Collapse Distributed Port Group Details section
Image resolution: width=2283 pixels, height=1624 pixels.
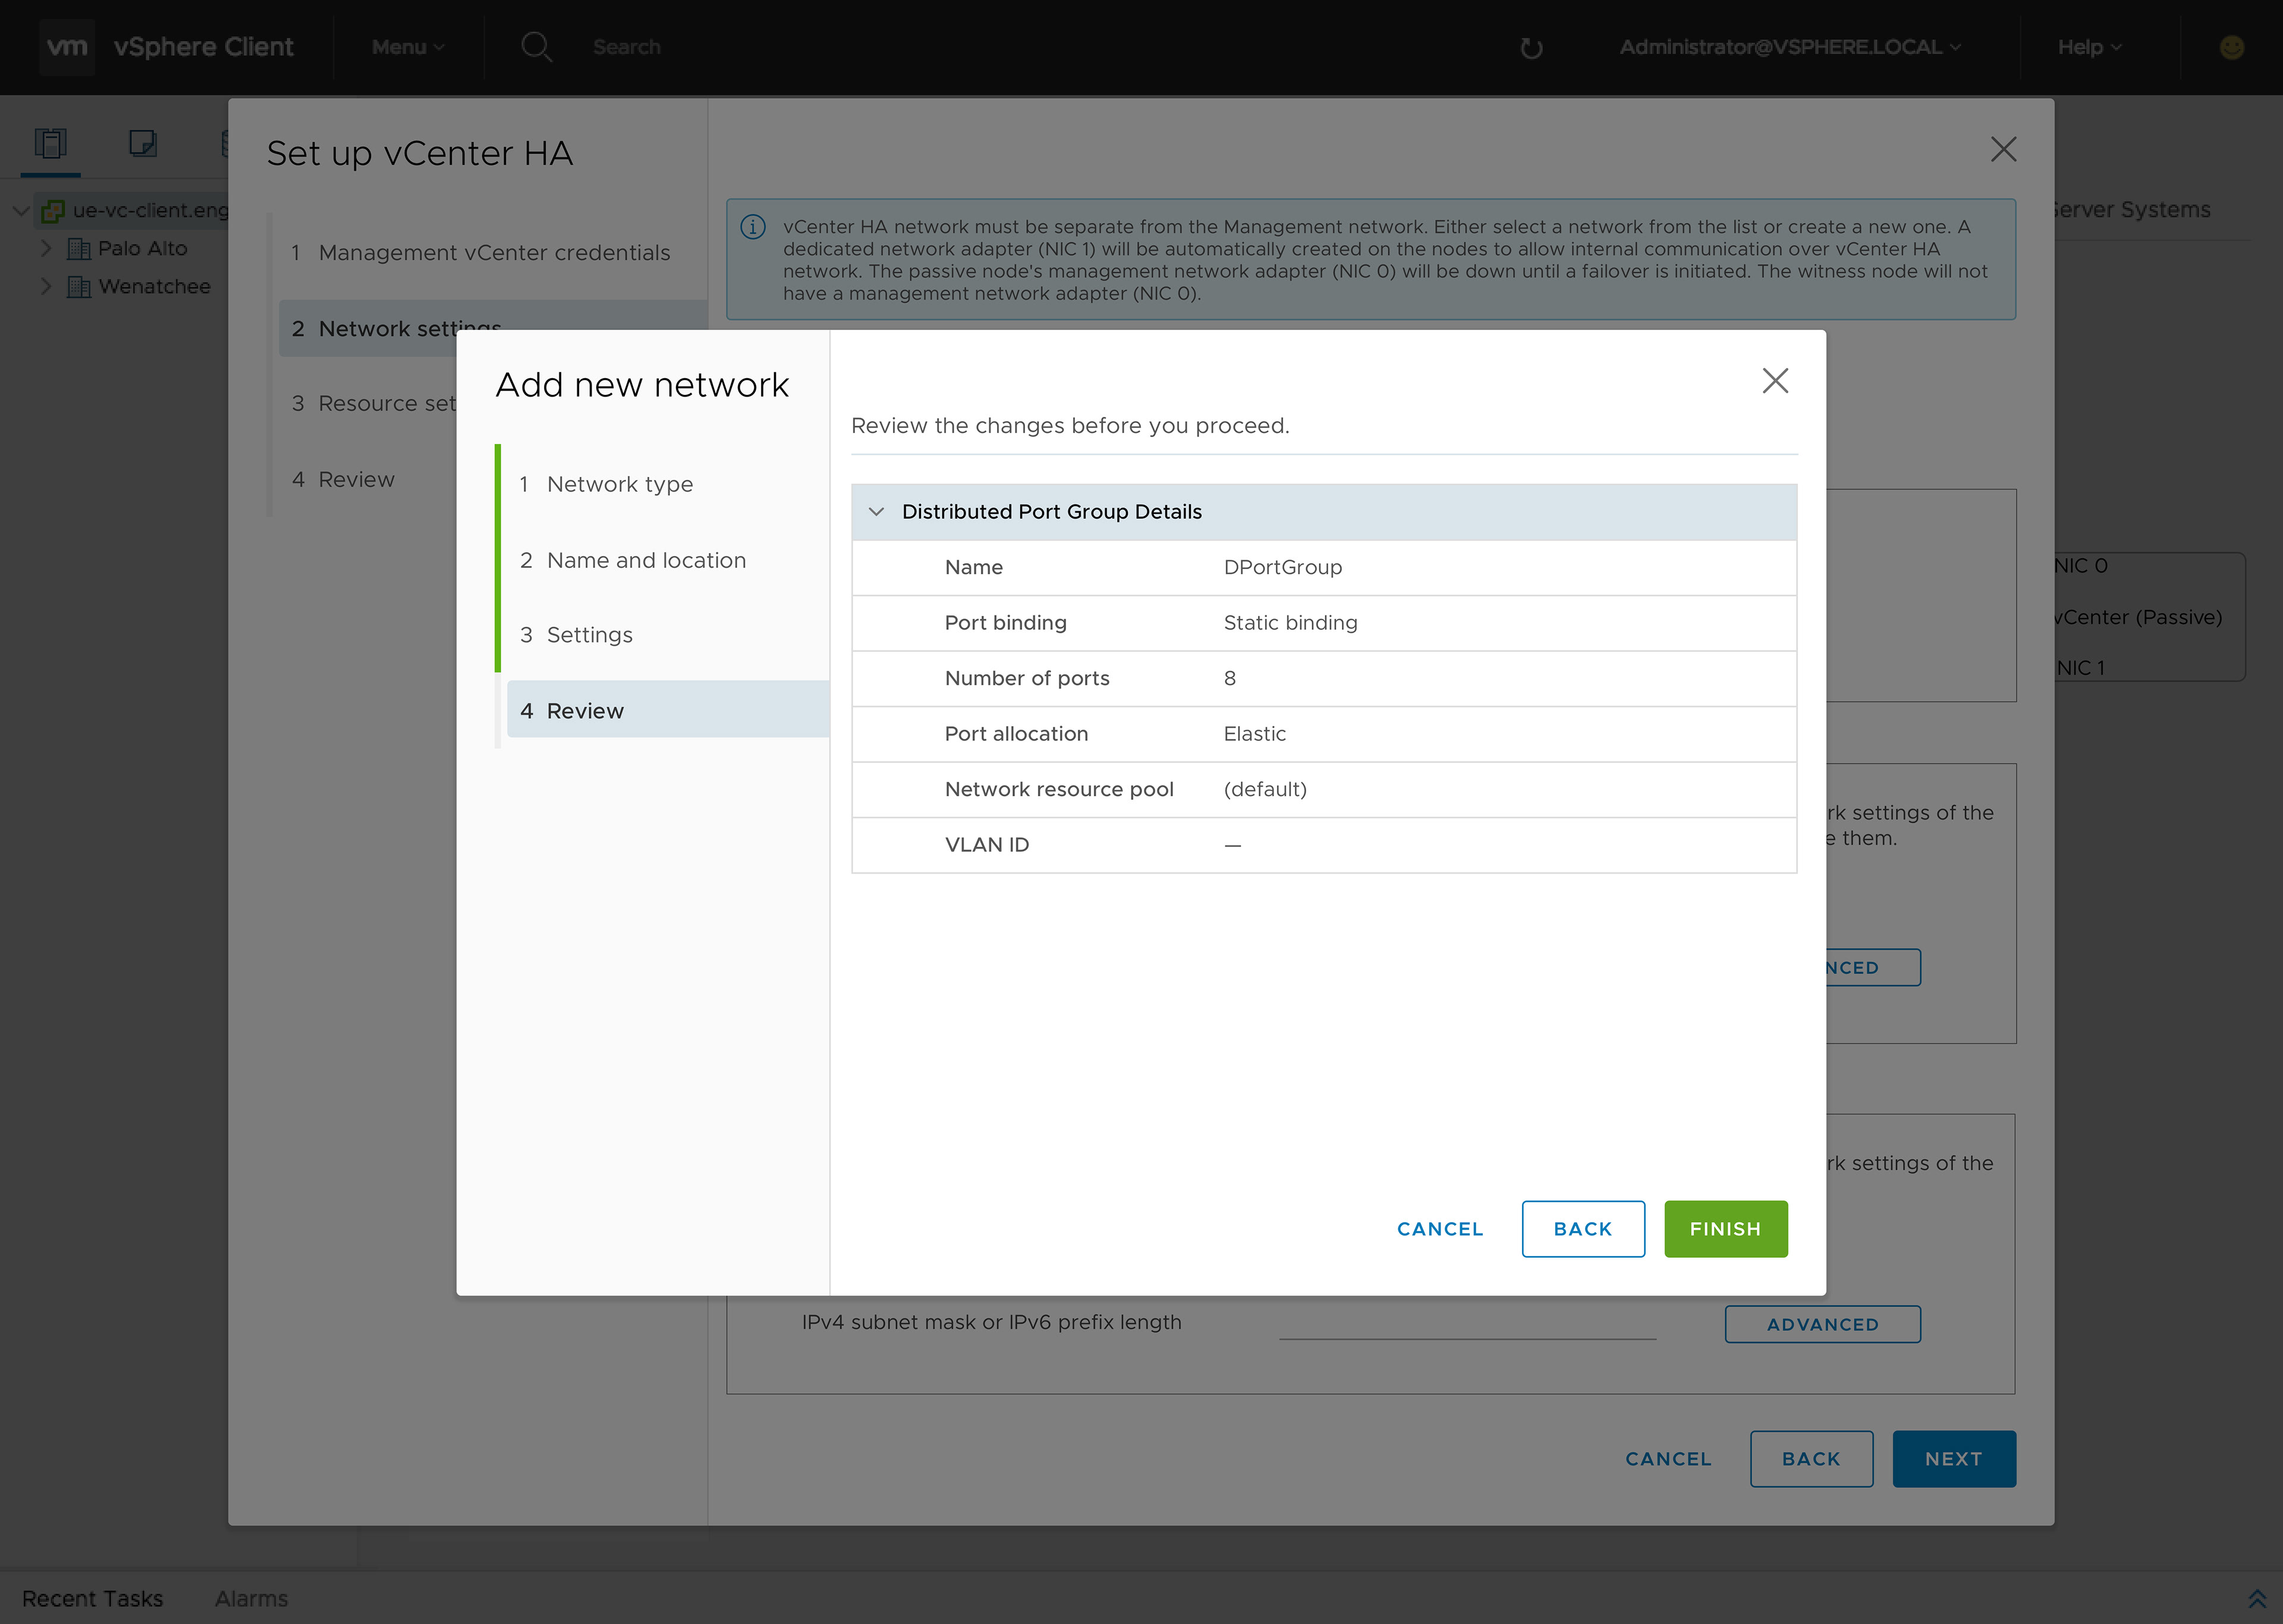click(x=876, y=512)
